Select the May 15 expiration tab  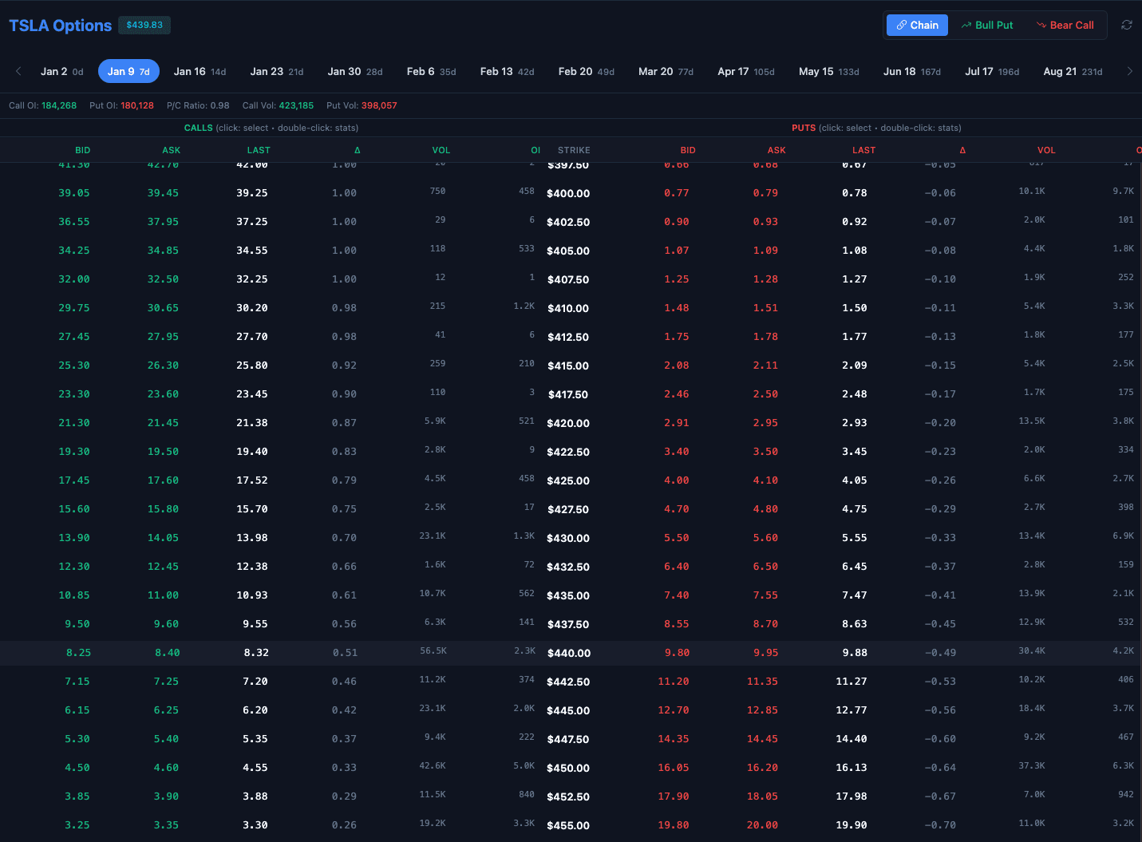click(x=829, y=71)
